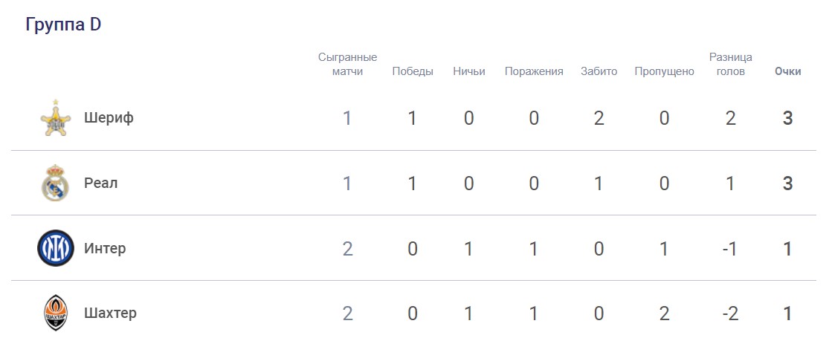
Task: Click the Группа D heading
Action: click(63, 25)
